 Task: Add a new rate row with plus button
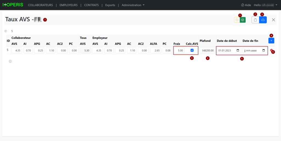[271, 41]
